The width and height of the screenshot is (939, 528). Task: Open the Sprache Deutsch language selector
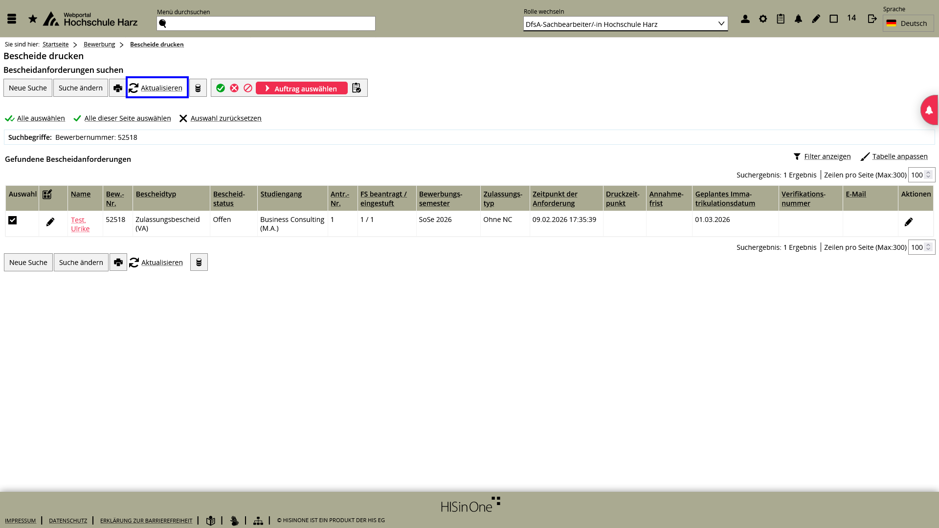pyautogui.click(x=908, y=23)
